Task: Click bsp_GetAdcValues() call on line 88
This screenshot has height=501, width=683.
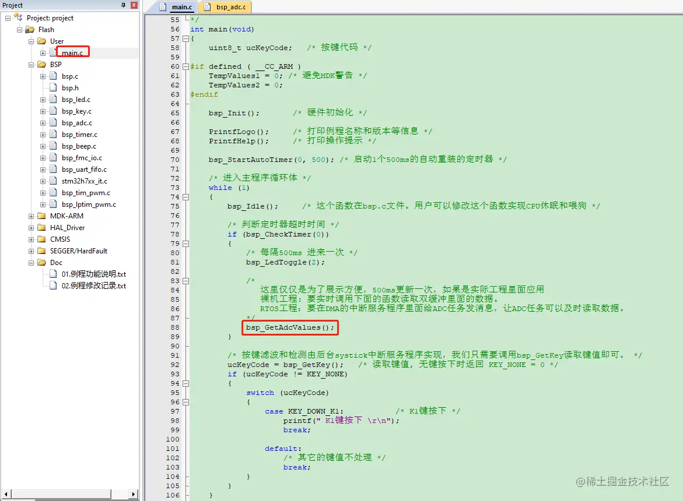Action: 290,327
